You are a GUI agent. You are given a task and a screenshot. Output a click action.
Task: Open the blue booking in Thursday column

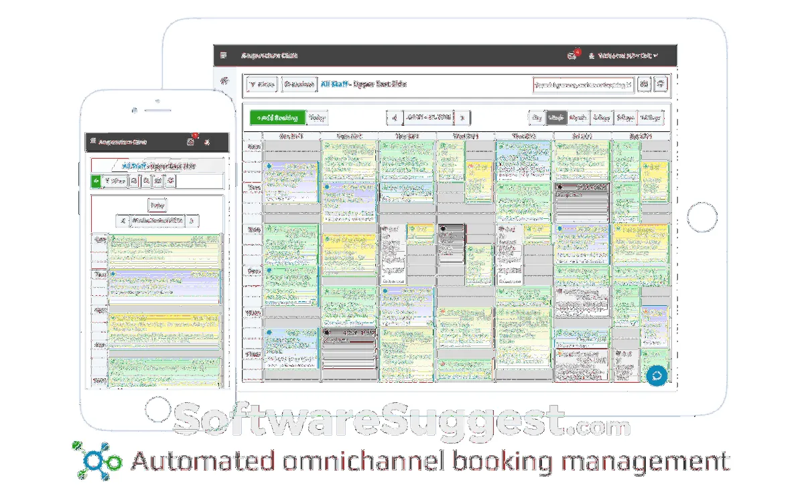click(524, 161)
